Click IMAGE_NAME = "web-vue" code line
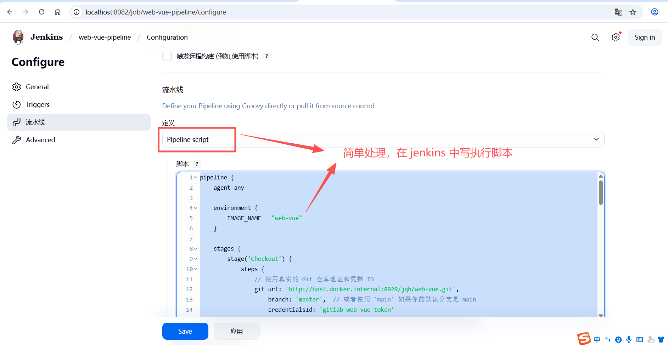The width and height of the screenshot is (668, 345). [x=264, y=218]
